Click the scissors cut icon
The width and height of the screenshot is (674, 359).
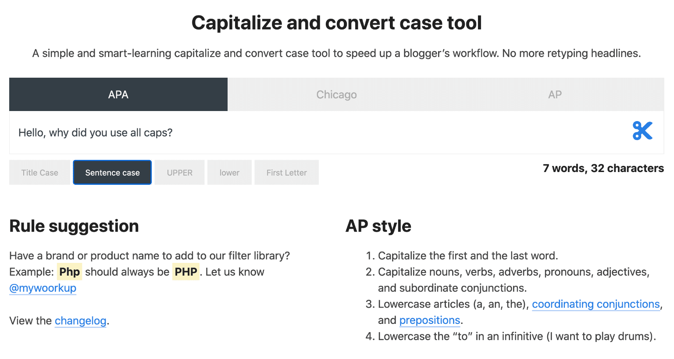(642, 130)
